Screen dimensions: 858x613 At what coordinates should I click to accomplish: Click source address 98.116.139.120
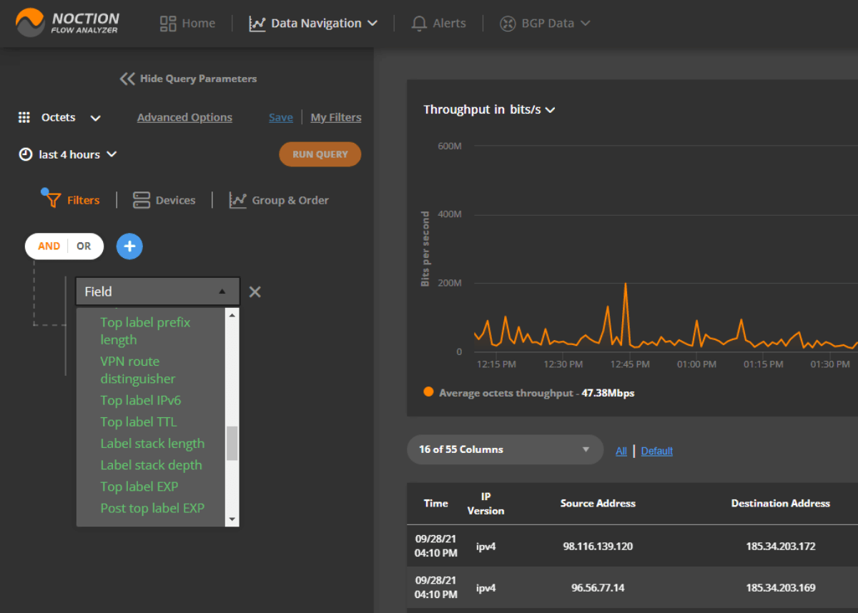click(x=598, y=547)
